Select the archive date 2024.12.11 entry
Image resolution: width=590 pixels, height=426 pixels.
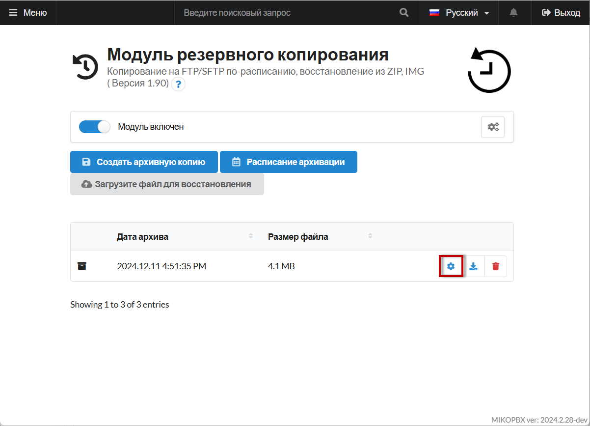(x=161, y=266)
